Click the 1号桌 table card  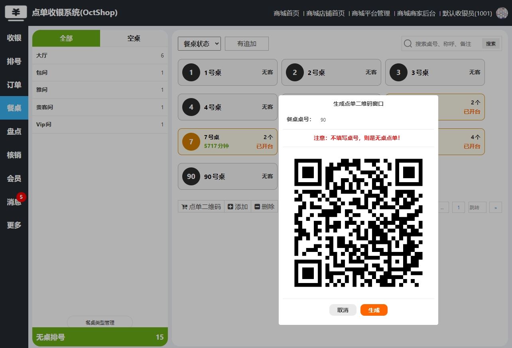[x=228, y=73]
